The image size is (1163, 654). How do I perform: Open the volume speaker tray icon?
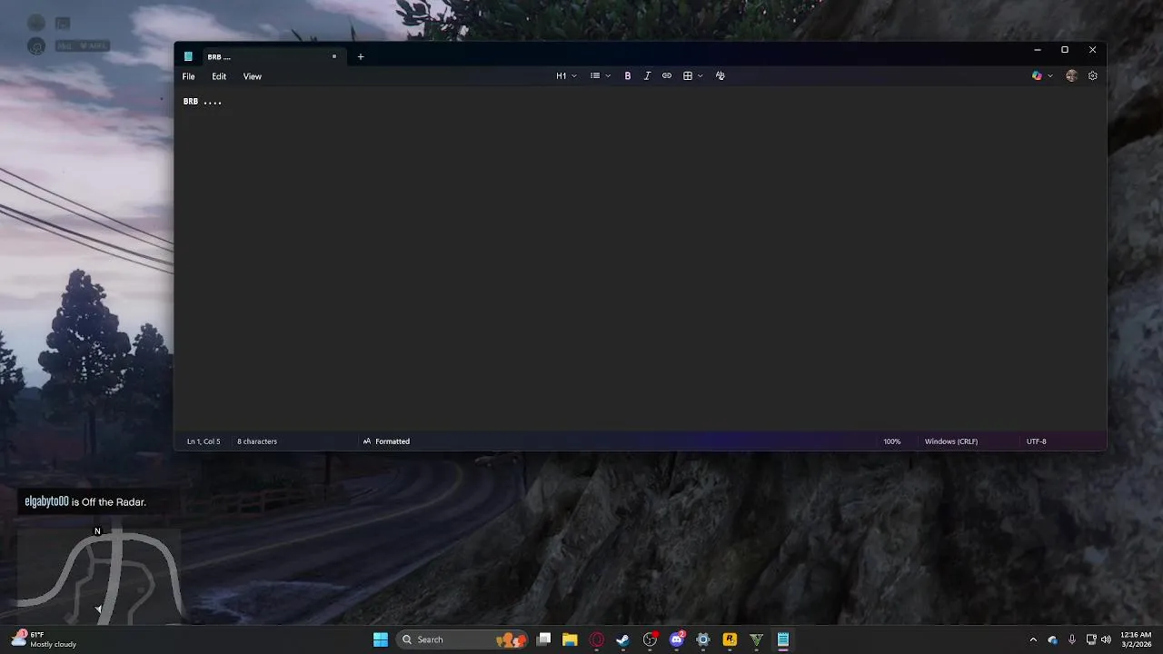tap(1106, 639)
